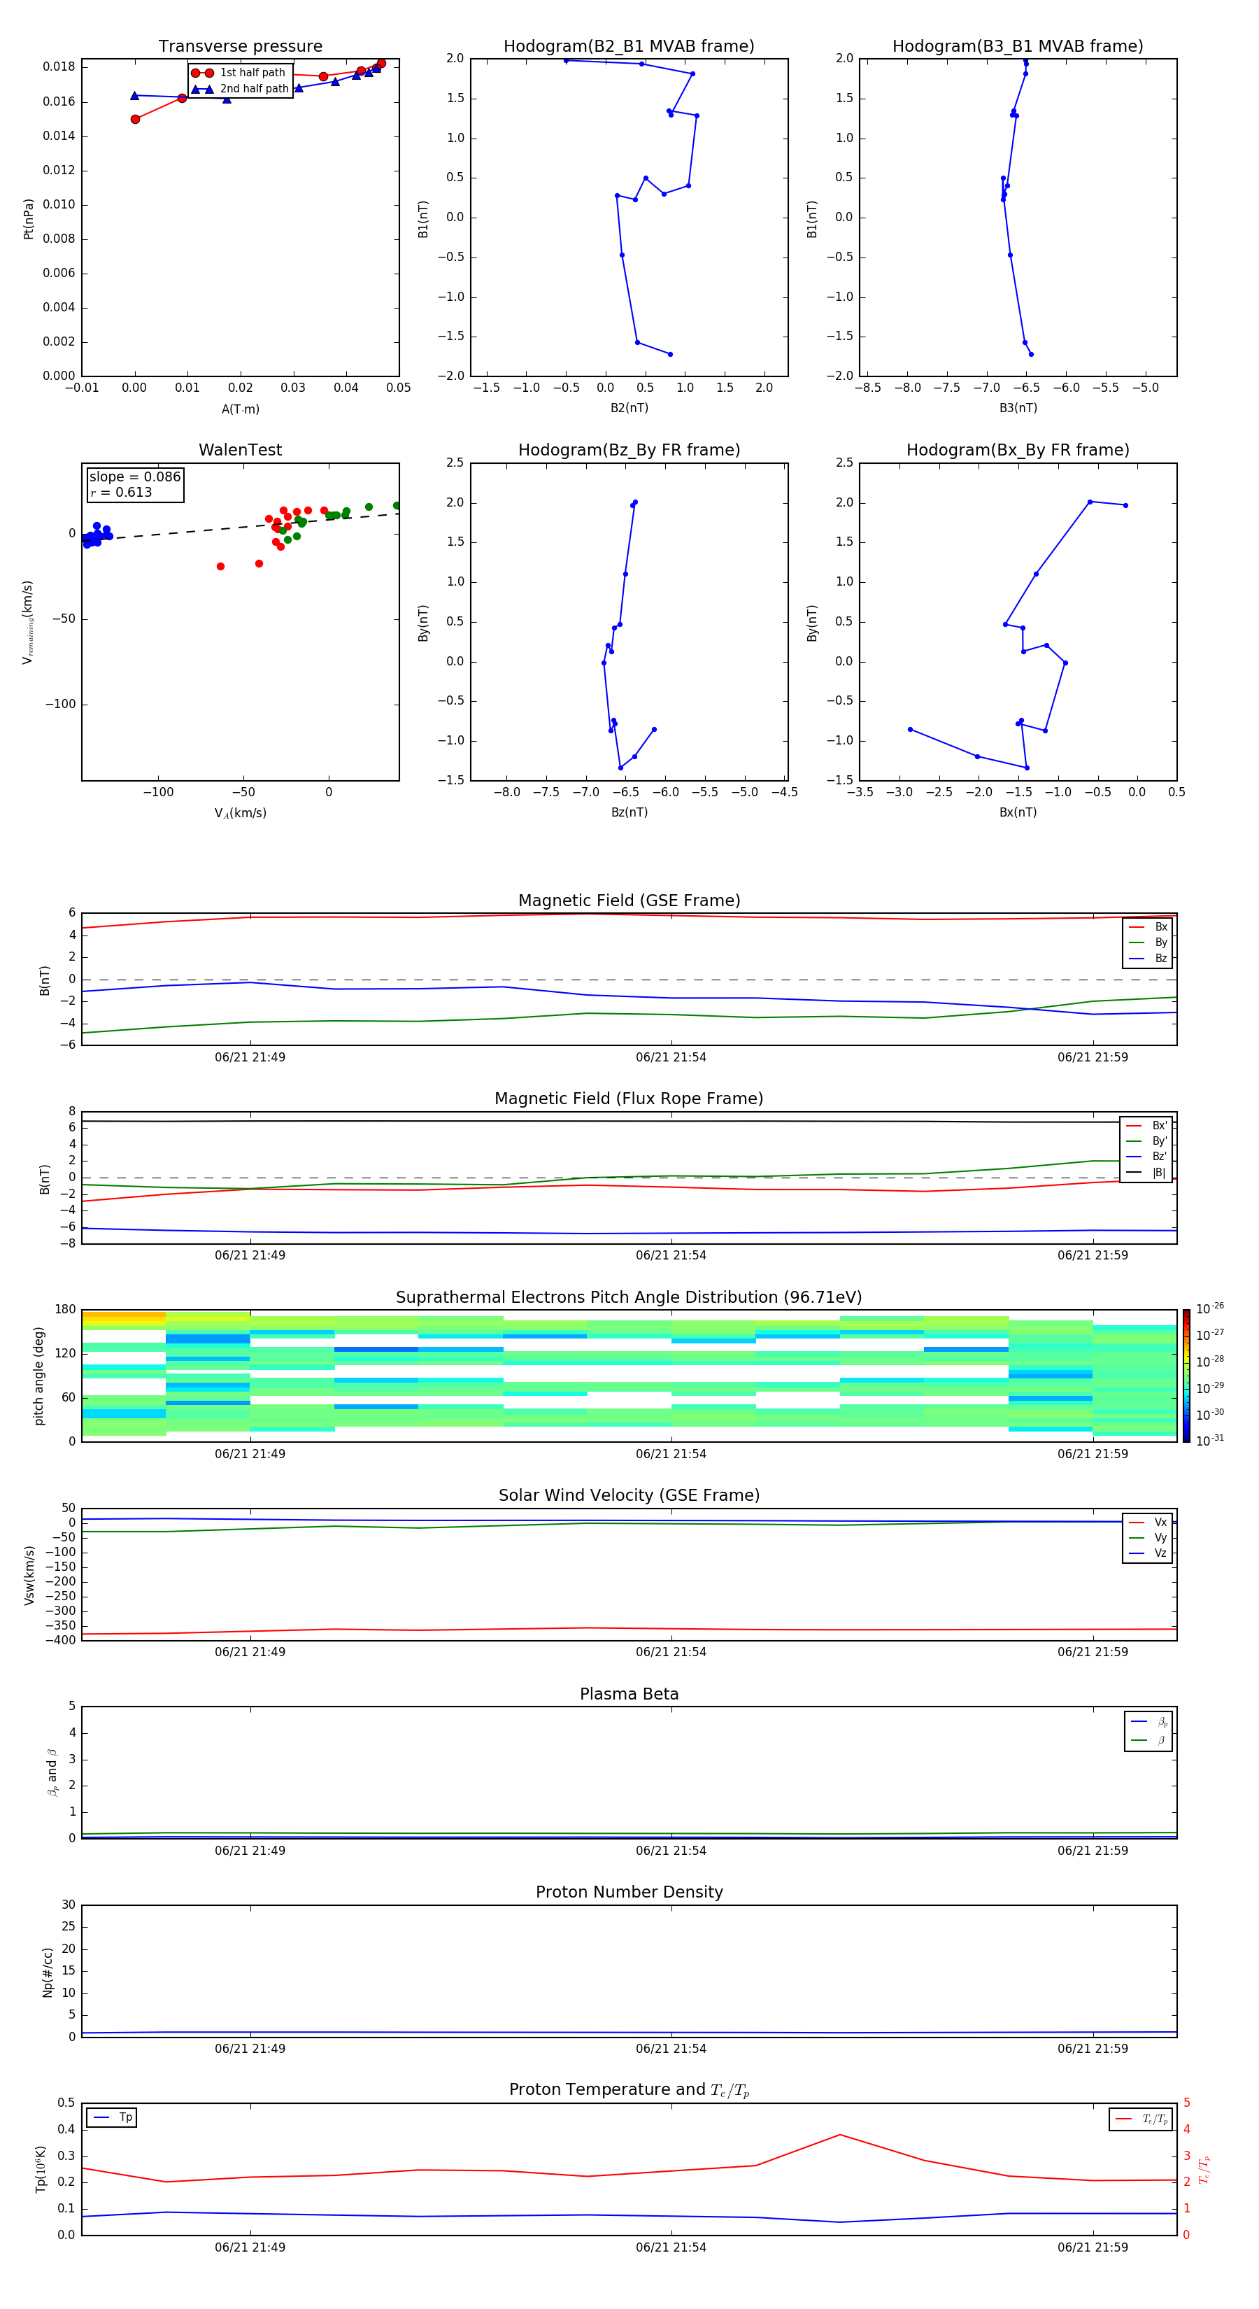Screen dimensions: 1259x2309
Task: Click the 'Solar Wind Velocity (GSE Frame)' title
Action: (629, 1495)
